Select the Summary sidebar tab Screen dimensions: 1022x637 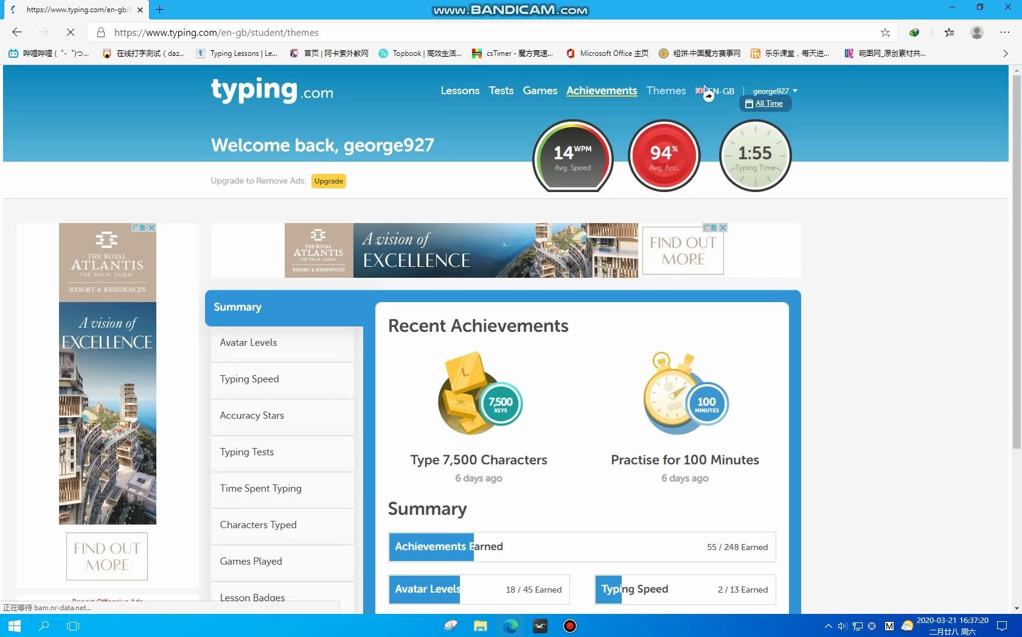[284, 308]
